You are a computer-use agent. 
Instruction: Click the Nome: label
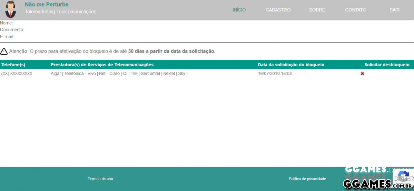(x=7, y=23)
